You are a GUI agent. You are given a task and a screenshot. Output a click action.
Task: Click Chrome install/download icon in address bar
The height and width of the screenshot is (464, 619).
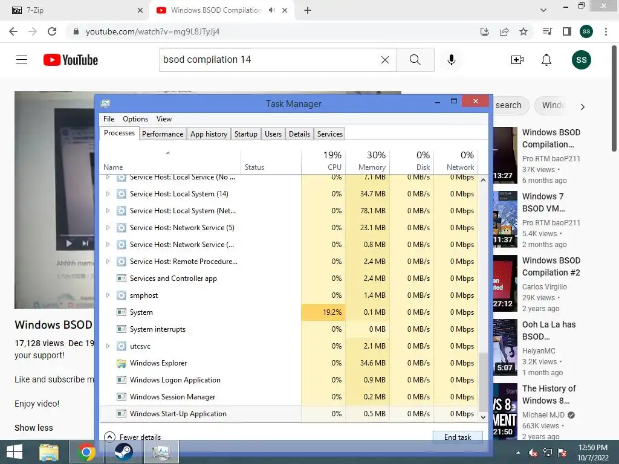click(x=485, y=31)
